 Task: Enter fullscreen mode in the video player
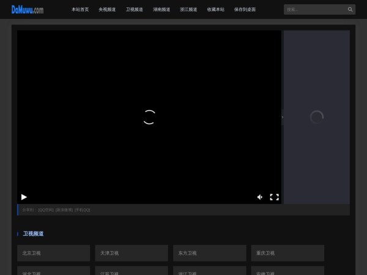click(274, 197)
